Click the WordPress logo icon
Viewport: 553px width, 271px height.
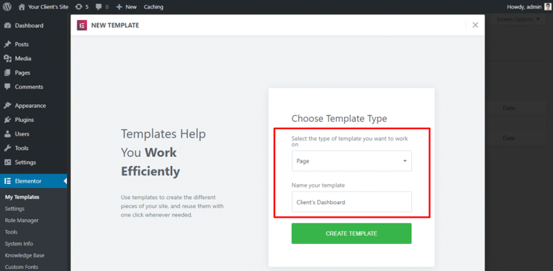tap(7, 7)
